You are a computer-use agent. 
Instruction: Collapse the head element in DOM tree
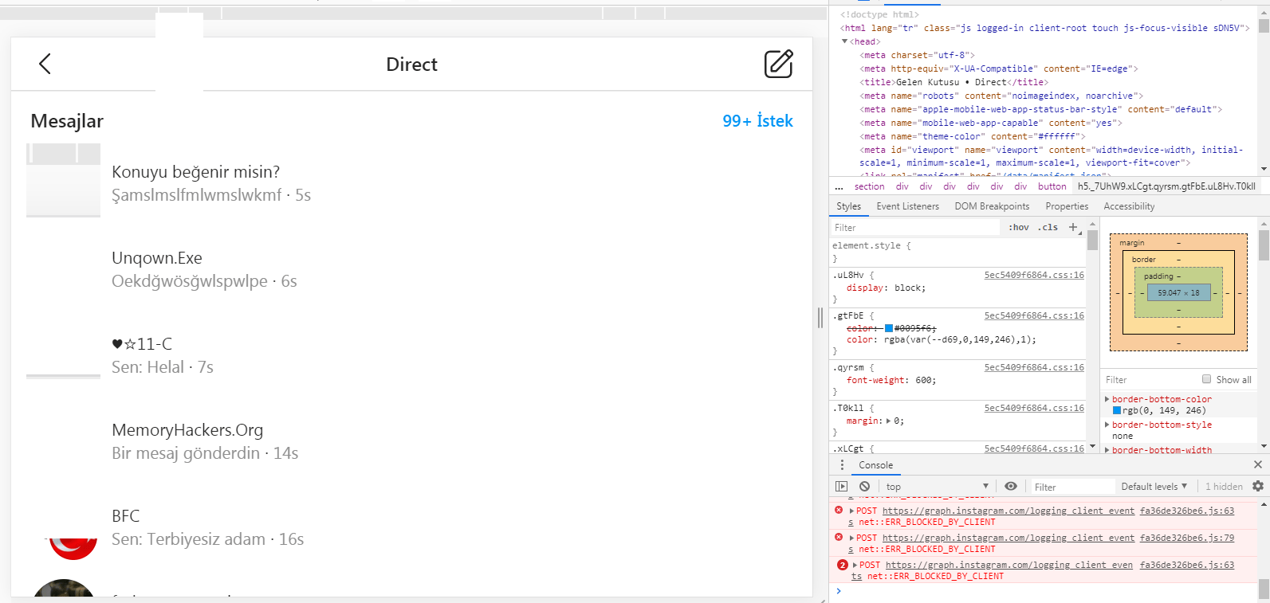[x=844, y=41]
